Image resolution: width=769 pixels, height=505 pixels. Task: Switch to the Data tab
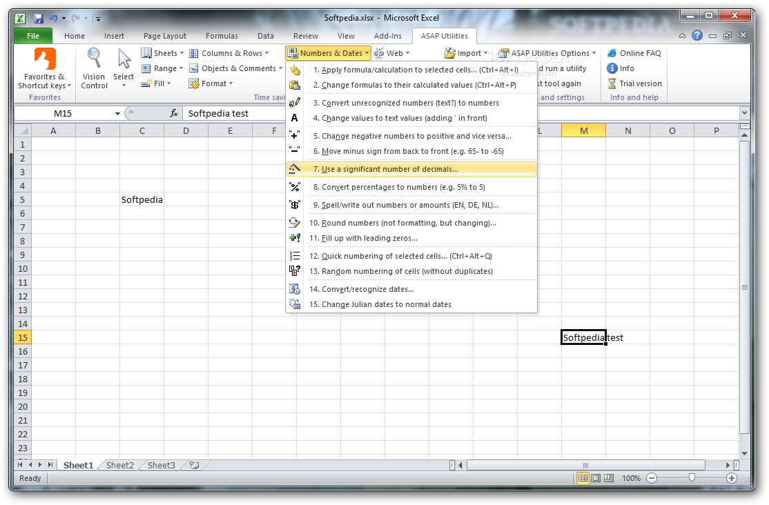(x=266, y=36)
